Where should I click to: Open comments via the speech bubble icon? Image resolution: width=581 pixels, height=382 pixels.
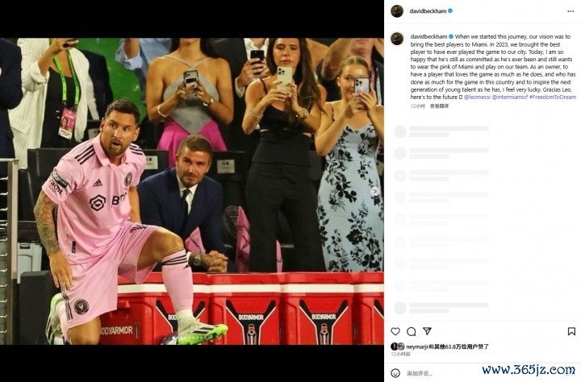412,331
